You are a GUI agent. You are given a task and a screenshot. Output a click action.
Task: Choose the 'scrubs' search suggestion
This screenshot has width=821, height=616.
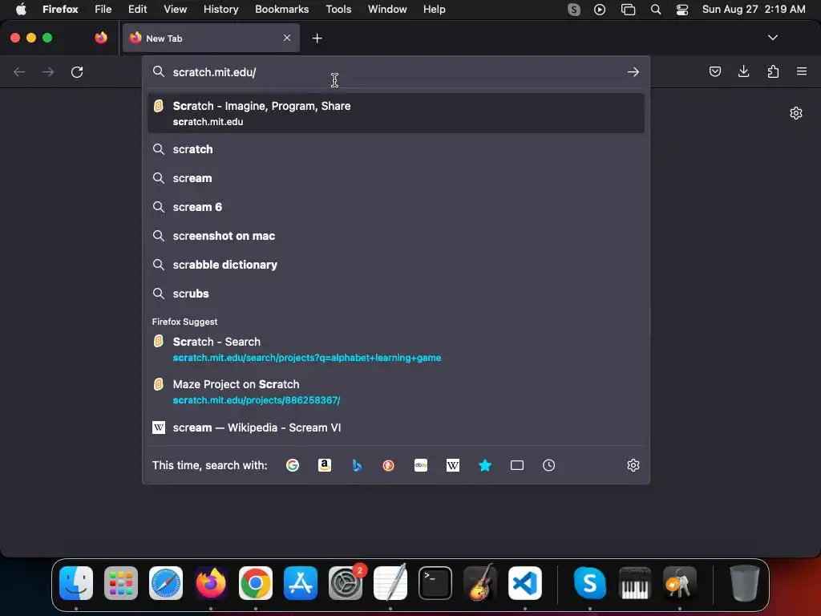click(x=396, y=294)
